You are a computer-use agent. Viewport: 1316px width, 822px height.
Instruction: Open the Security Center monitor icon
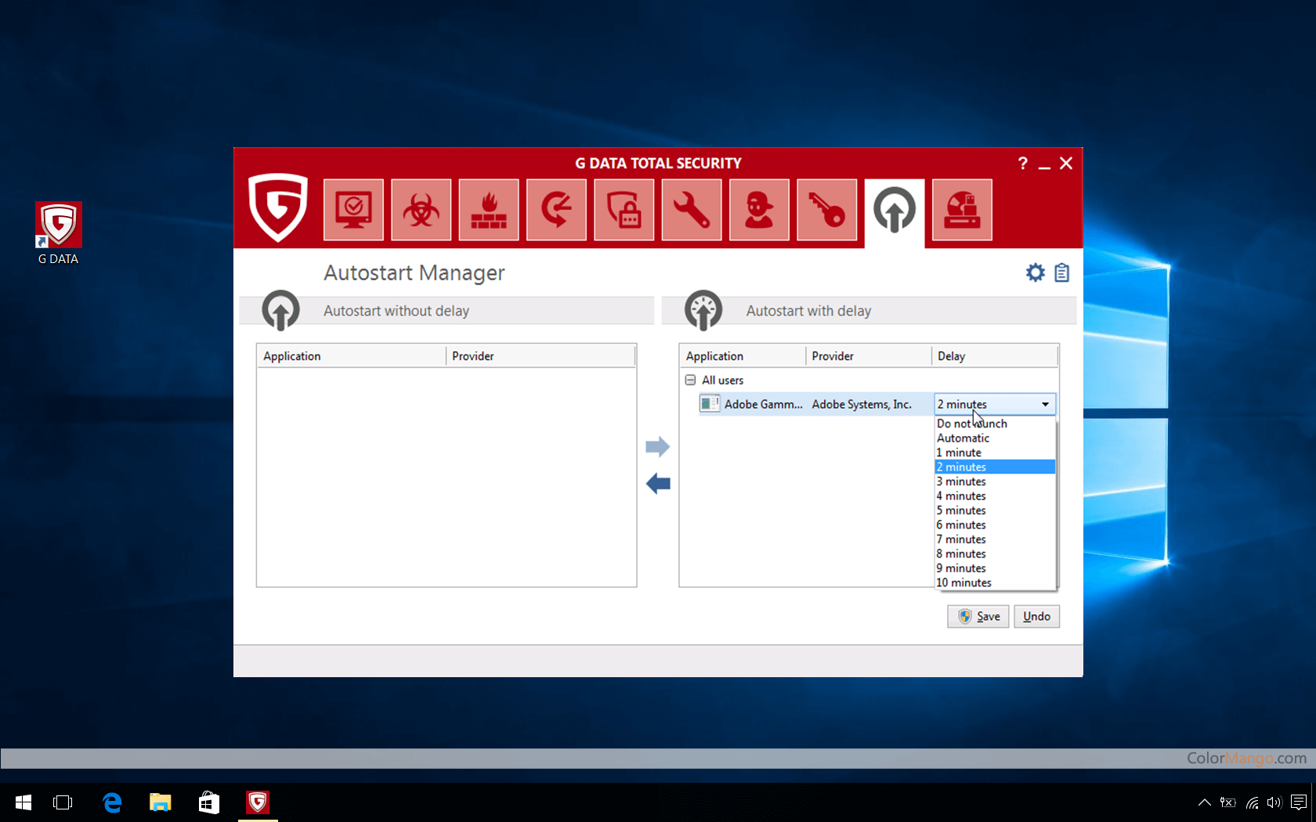coord(353,210)
